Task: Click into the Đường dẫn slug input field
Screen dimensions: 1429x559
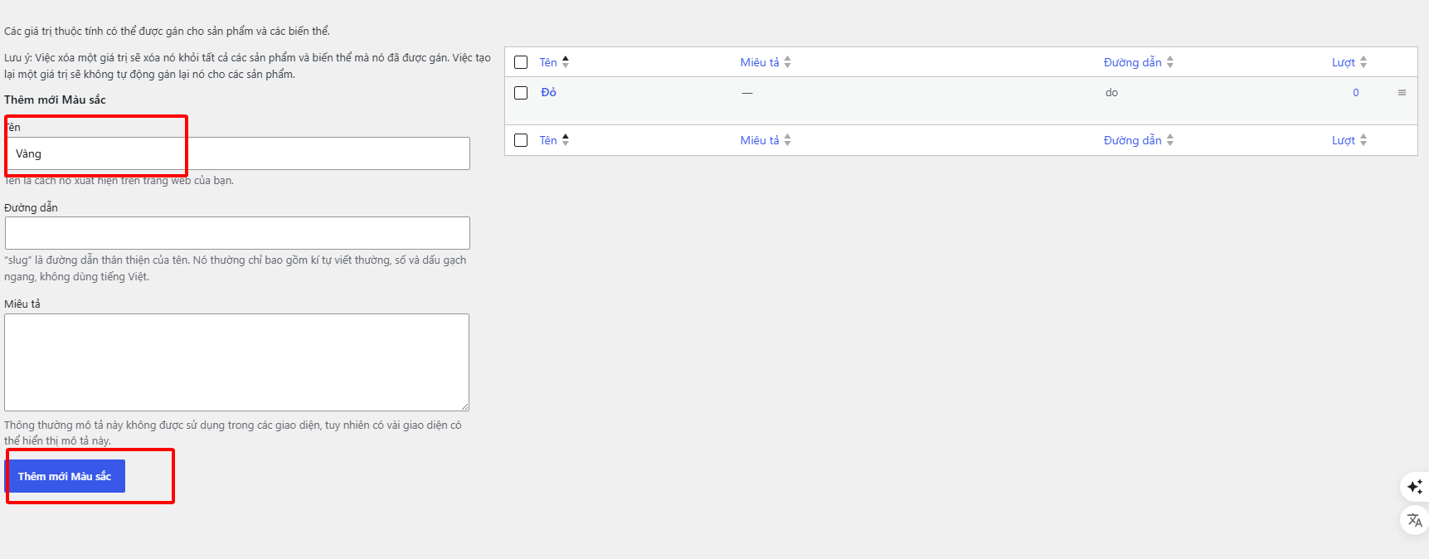Action: pyautogui.click(x=237, y=233)
